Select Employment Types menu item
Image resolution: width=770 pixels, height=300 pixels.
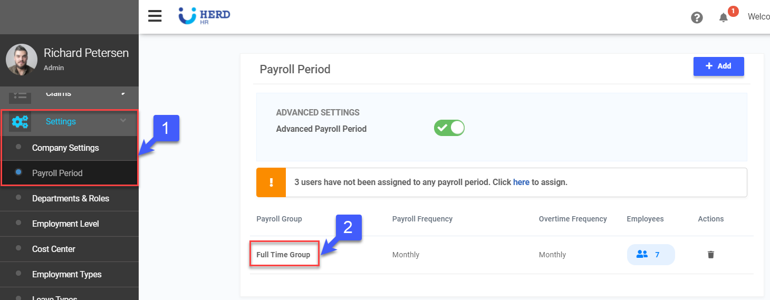(x=67, y=274)
